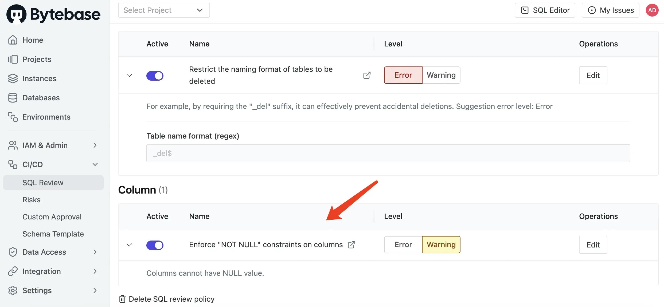664x307 pixels.
Task: Open the Select Project dropdown
Action: click(x=163, y=10)
